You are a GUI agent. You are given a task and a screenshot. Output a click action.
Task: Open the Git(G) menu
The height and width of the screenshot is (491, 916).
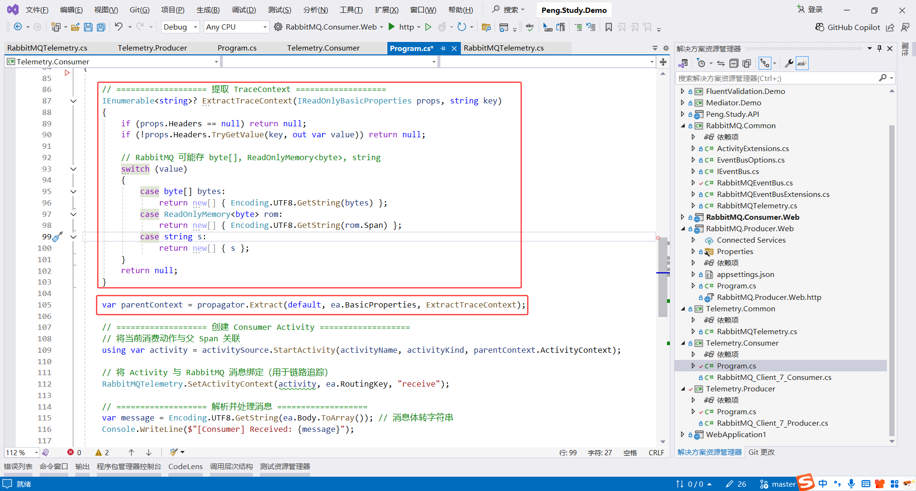tap(140, 10)
